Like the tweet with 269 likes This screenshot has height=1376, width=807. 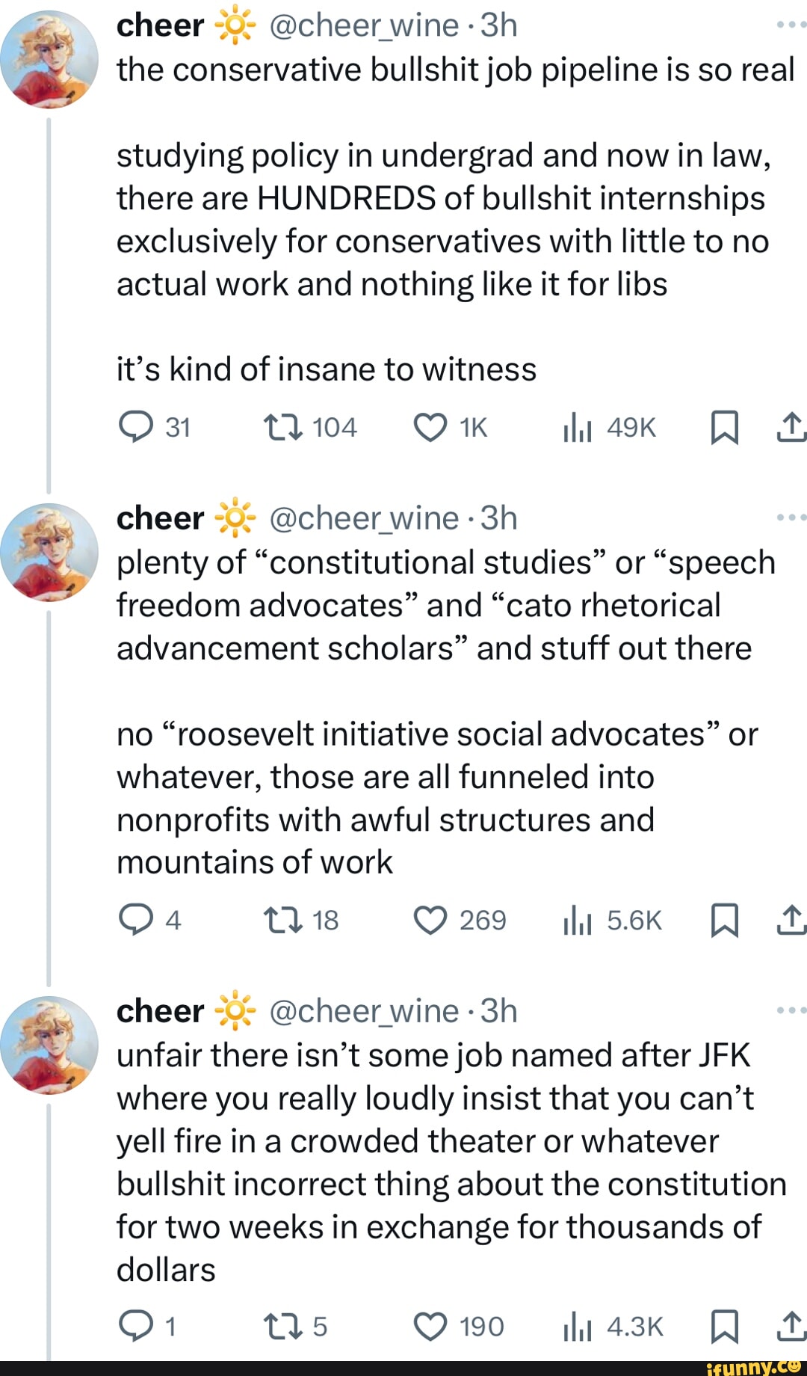[x=430, y=921]
